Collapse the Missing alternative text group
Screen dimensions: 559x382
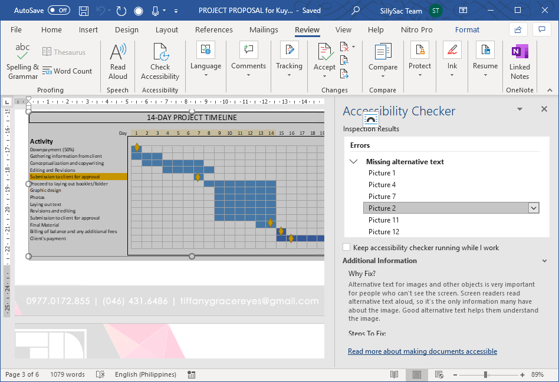[x=354, y=162]
